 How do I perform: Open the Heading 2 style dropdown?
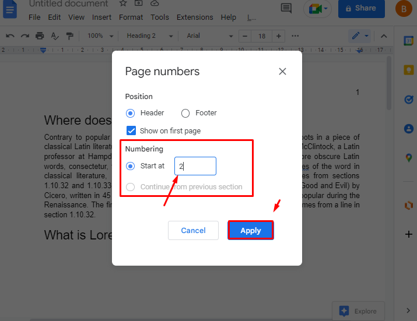point(150,36)
